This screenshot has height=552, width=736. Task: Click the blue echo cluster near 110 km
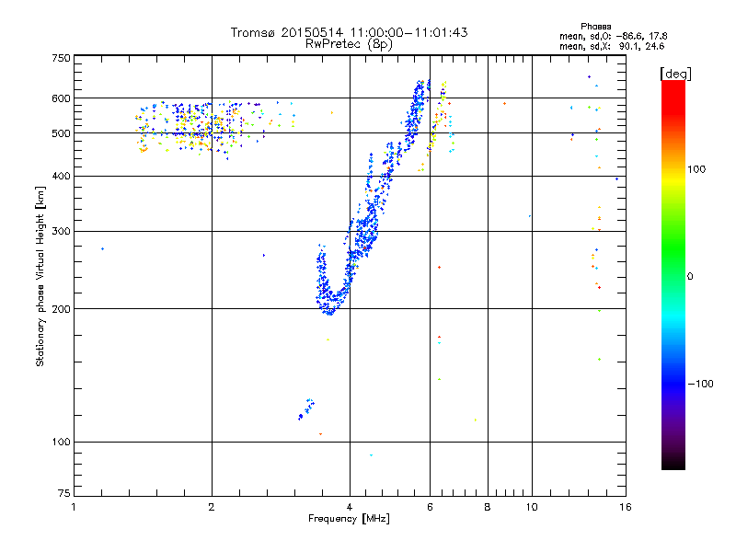tap(306, 409)
